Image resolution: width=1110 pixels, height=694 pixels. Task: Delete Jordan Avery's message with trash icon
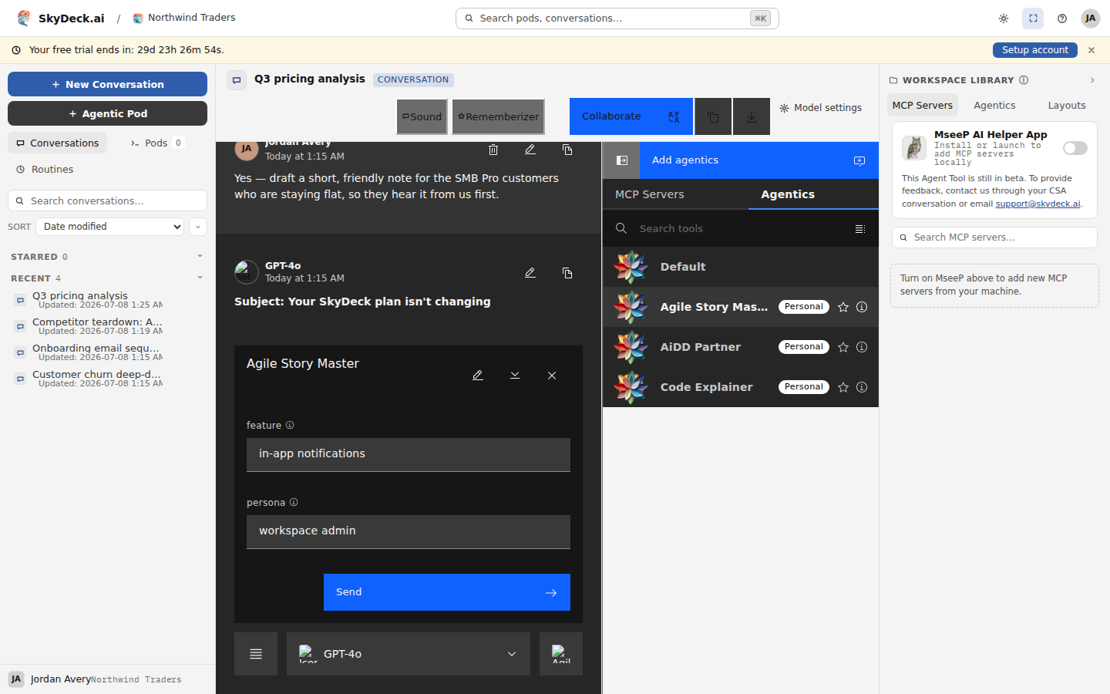pyautogui.click(x=493, y=150)
